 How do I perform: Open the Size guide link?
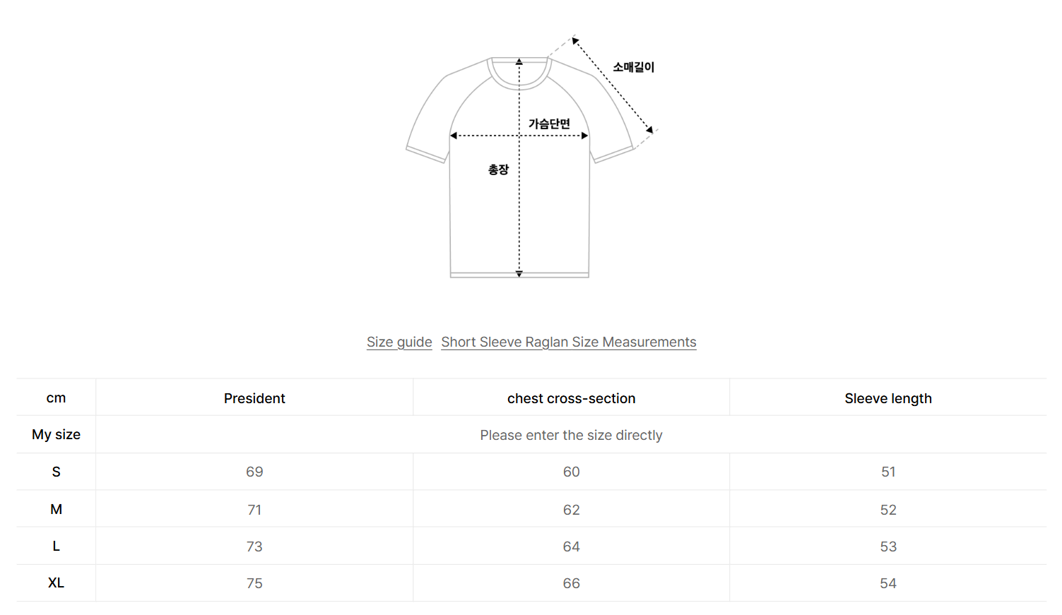(399, 342)
